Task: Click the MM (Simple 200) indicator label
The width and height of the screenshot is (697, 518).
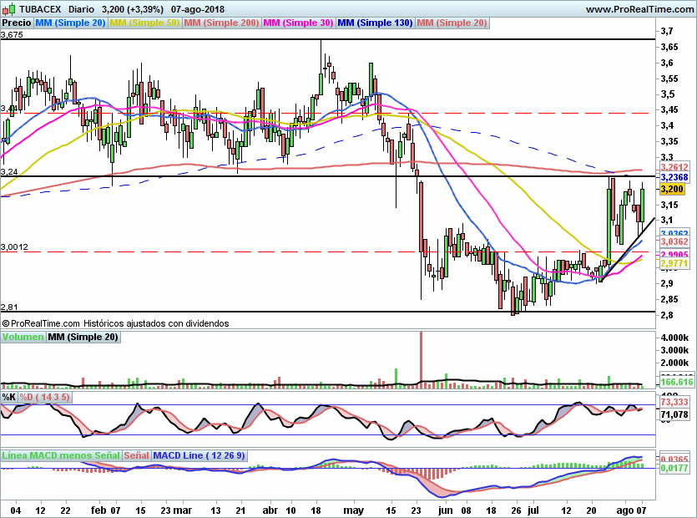Action: point(221,23)
